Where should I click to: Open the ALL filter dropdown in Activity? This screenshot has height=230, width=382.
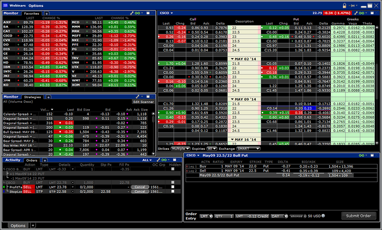point(147,160)
